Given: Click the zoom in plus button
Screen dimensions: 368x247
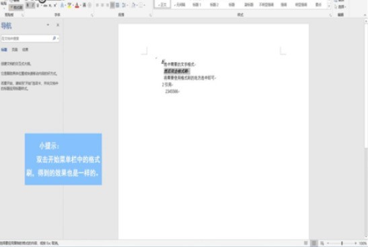Looking at the screenshot, I should 356,243.
